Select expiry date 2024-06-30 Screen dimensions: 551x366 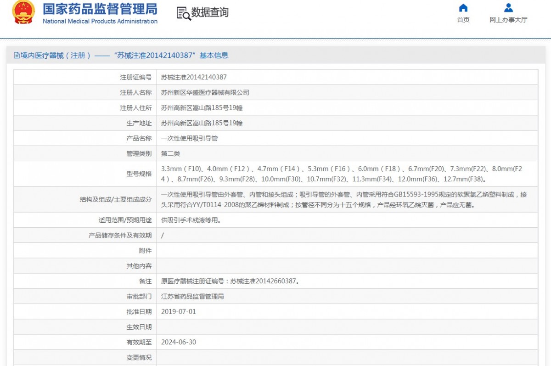pos(179,343)
